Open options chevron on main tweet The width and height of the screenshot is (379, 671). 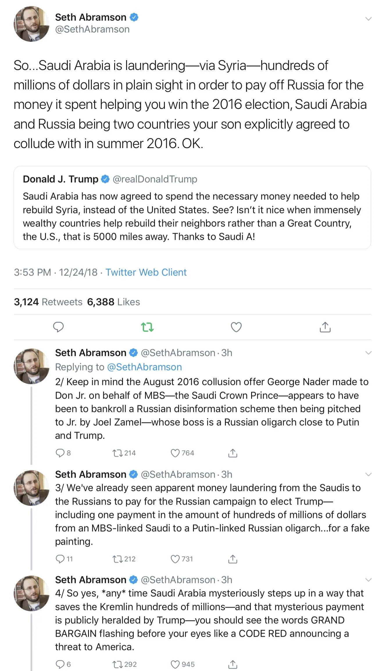368,19
